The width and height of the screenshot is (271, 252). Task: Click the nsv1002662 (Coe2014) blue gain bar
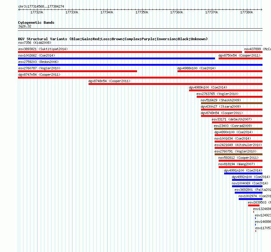click(x=117, y=58)
